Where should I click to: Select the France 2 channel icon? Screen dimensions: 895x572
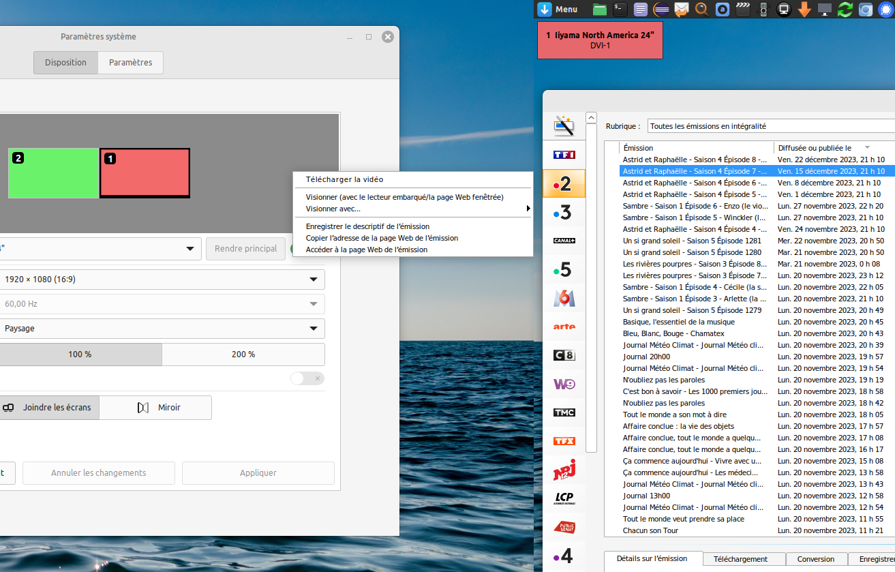coord(564,183)
